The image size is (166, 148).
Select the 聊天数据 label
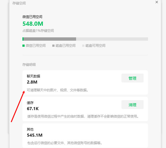click(x=33, y=76)
